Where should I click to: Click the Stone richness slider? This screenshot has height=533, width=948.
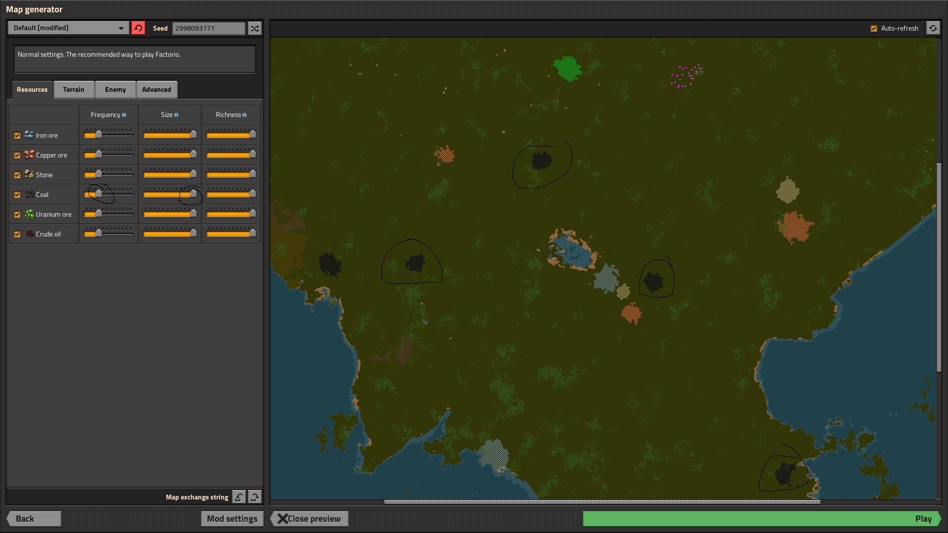click(x=231, y=174)
